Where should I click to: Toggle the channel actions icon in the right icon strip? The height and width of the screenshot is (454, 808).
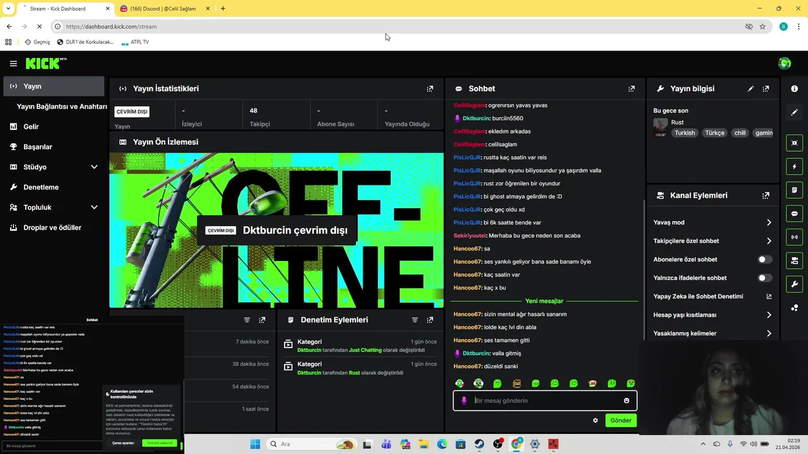tap(794, 260)
